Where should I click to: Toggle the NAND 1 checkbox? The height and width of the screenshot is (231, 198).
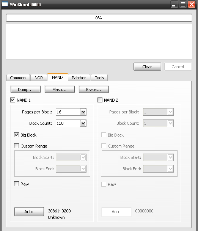coord(13,100)
